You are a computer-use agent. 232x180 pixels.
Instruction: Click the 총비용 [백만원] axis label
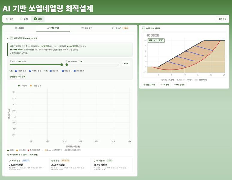[73, 146]
